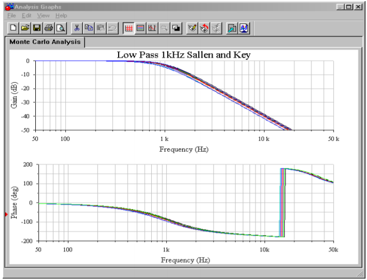The height and width of the screenshot is (280, 367).
Task: Click the 'Phase (deg)' axis label
Action: tap(14, 203)
